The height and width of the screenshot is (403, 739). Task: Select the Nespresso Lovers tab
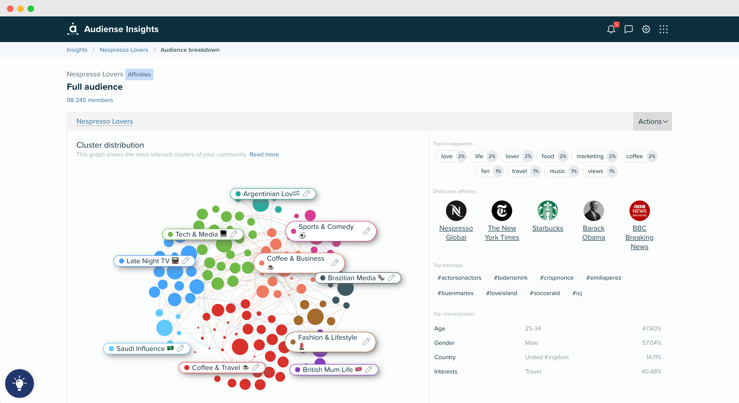[x=104, y=122]
